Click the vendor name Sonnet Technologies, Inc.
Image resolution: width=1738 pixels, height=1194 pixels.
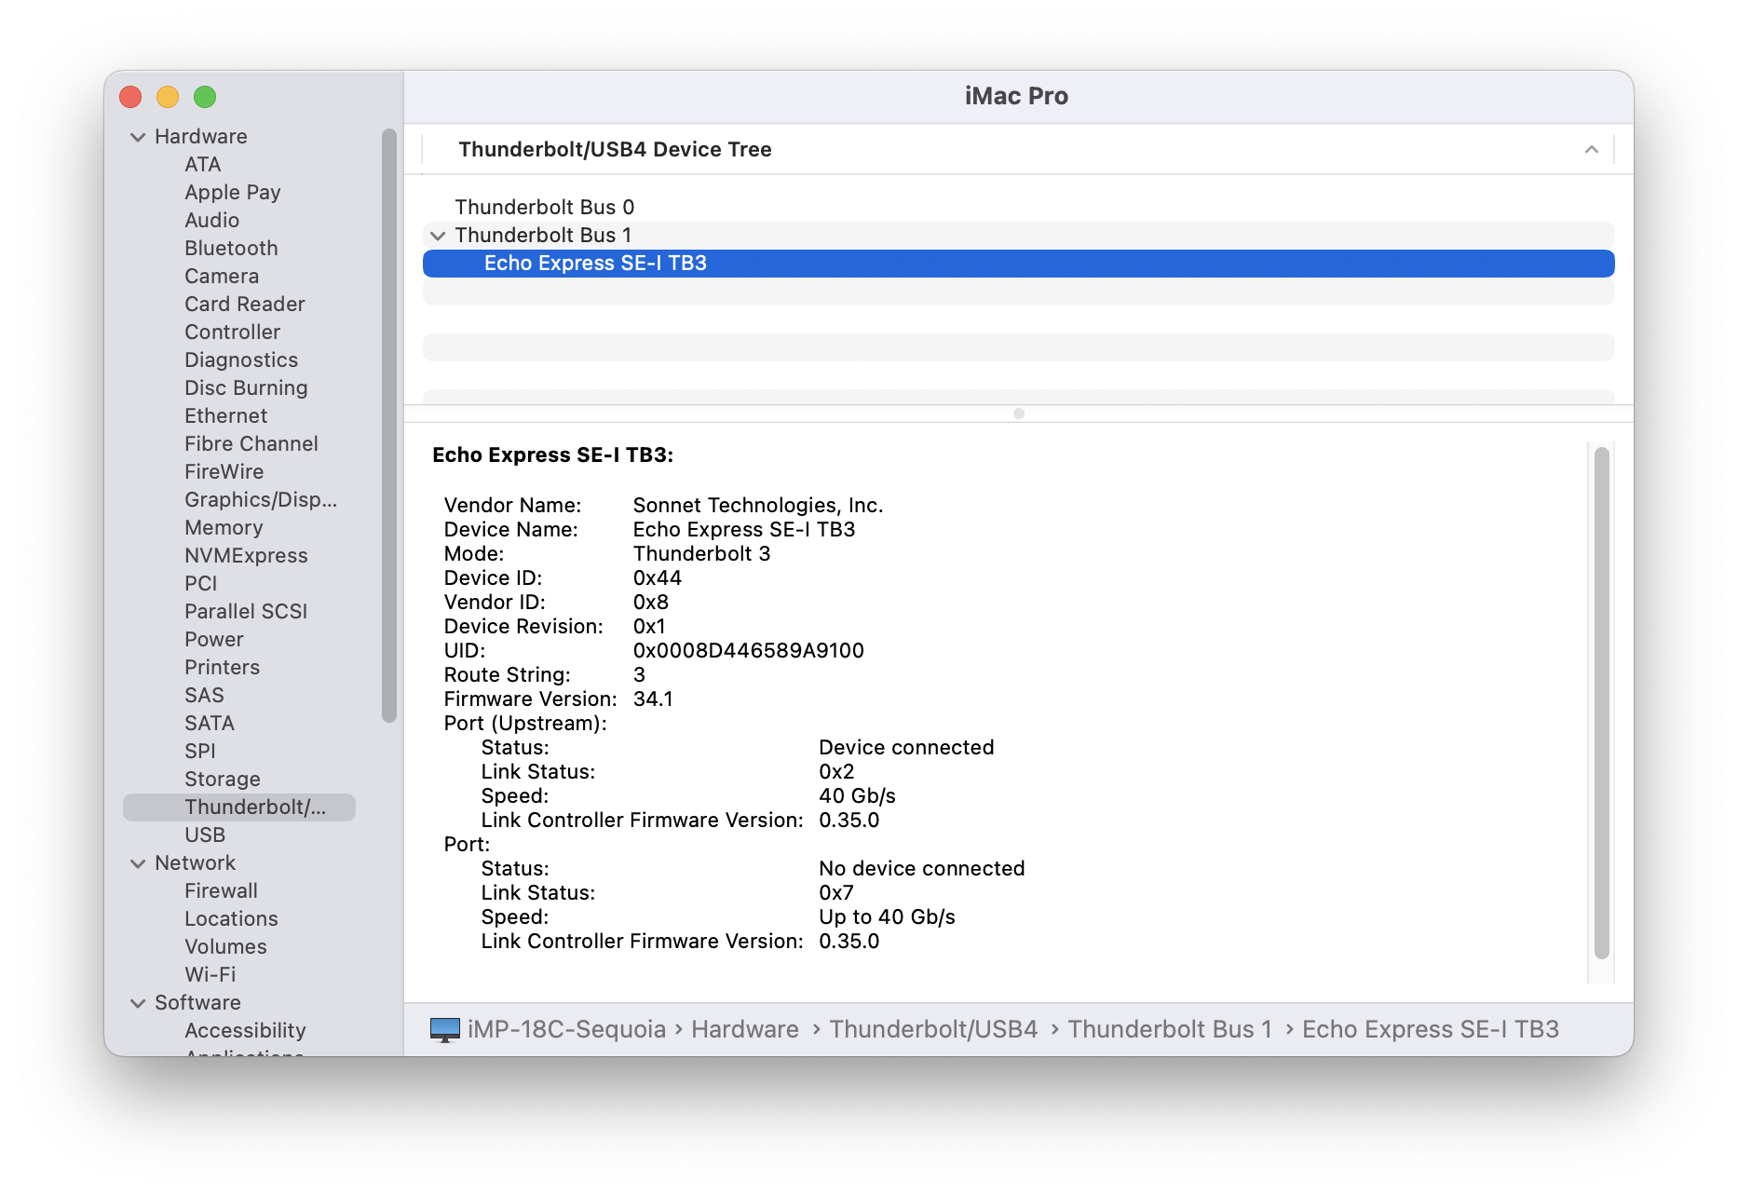tap(758, 506)
